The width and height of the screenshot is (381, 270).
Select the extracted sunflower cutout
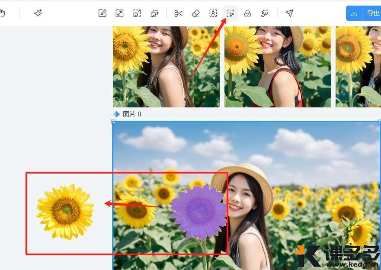[65, 212]
